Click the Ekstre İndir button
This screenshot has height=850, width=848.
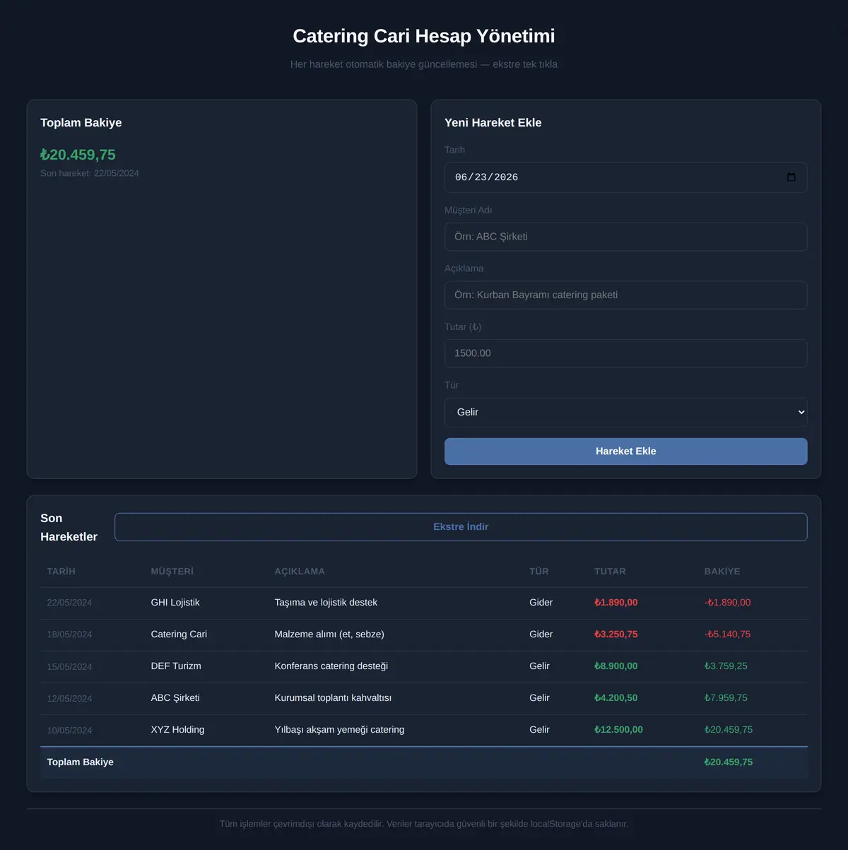point(461,527)
